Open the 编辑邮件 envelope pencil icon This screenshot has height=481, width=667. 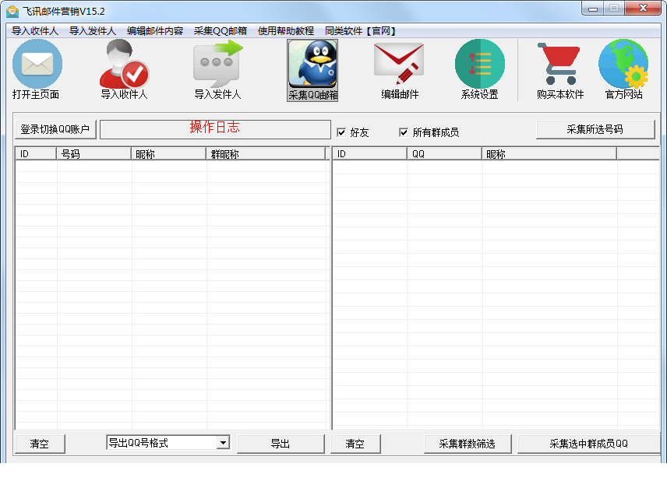click(x=399, y=64)
